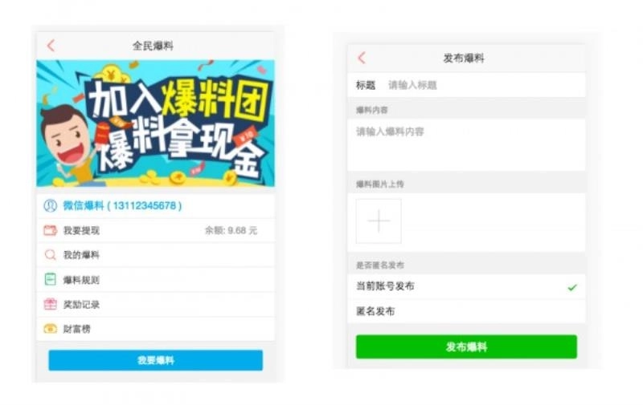Click the 微信爆料 (13112345678) link

tap(122, 205)
